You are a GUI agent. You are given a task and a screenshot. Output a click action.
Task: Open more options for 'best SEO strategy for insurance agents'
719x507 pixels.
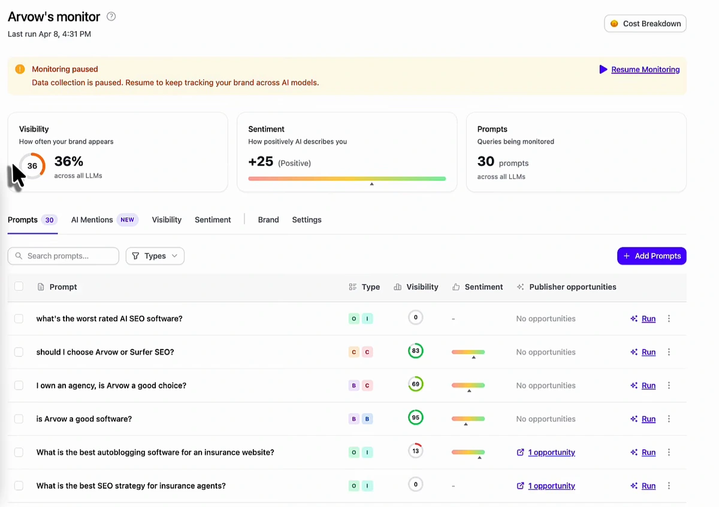pos(669,486)
